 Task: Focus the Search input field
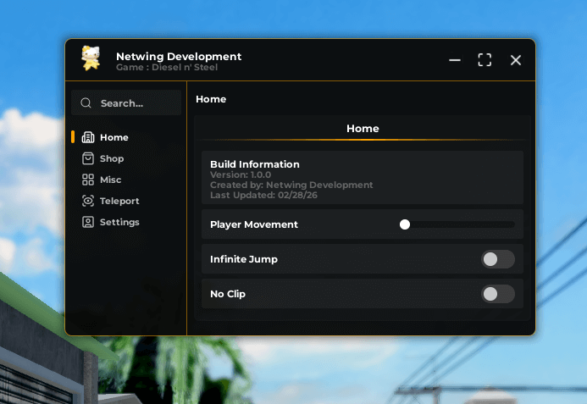tap(126, 102)
